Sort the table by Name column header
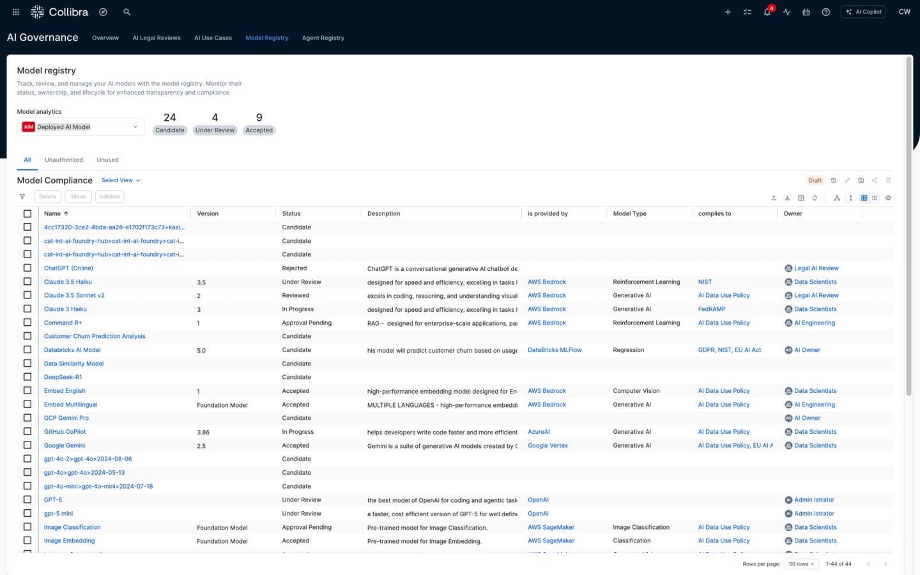 52,213
